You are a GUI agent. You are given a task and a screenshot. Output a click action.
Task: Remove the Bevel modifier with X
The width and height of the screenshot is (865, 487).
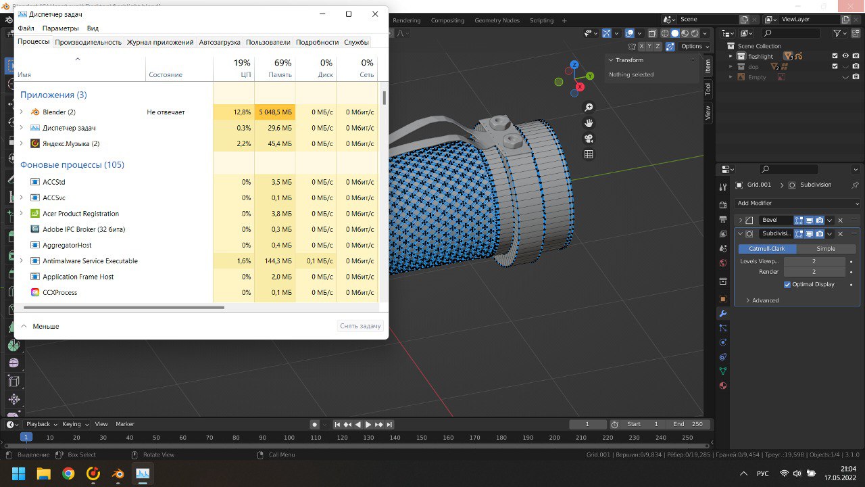[x=841, y=220]
